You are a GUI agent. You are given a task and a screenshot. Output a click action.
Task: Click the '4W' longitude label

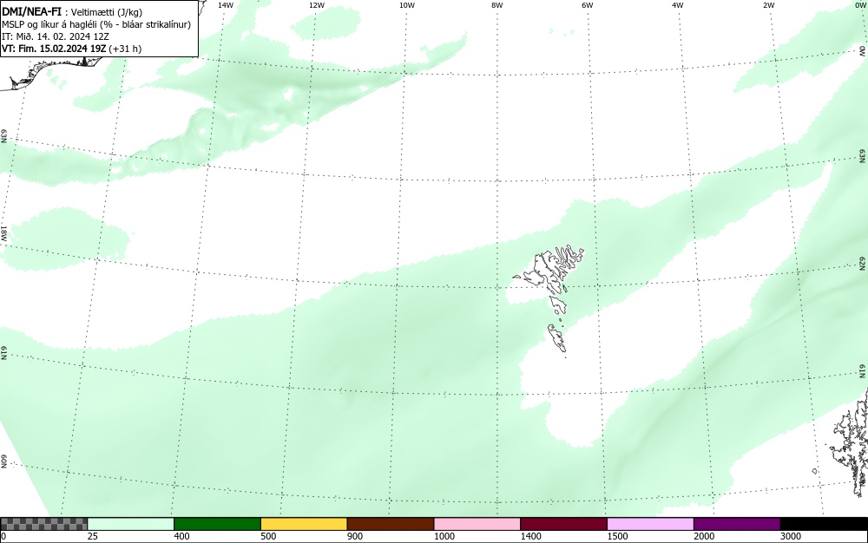[678, 5]
